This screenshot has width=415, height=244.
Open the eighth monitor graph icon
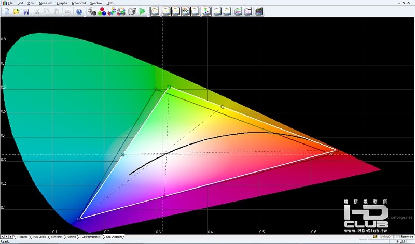(x=227, y=11)
